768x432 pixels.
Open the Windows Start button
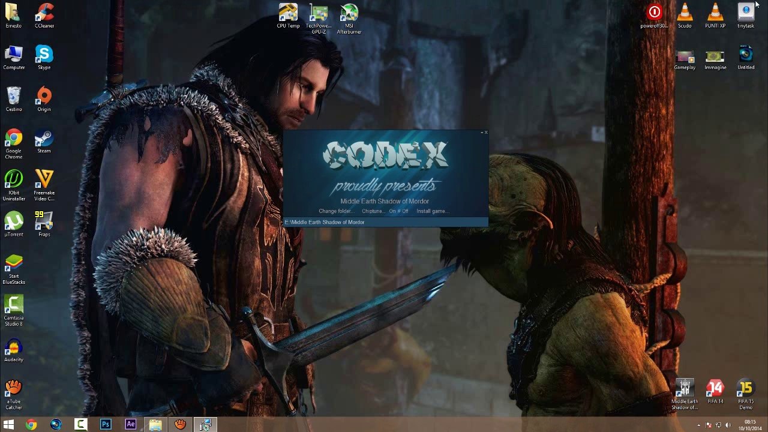9,425
